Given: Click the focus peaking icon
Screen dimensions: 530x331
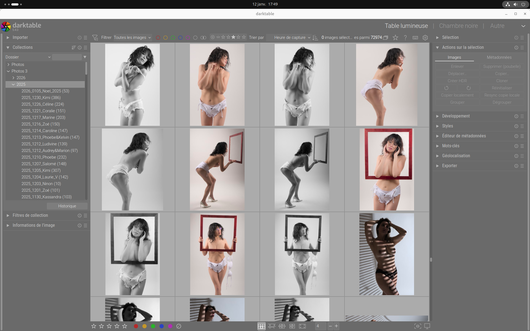Looking at the screenshot, I should click(x=418, y=326).
